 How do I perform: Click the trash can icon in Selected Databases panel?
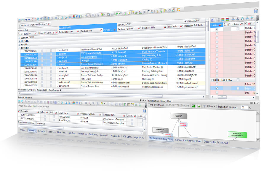[144, 111]
